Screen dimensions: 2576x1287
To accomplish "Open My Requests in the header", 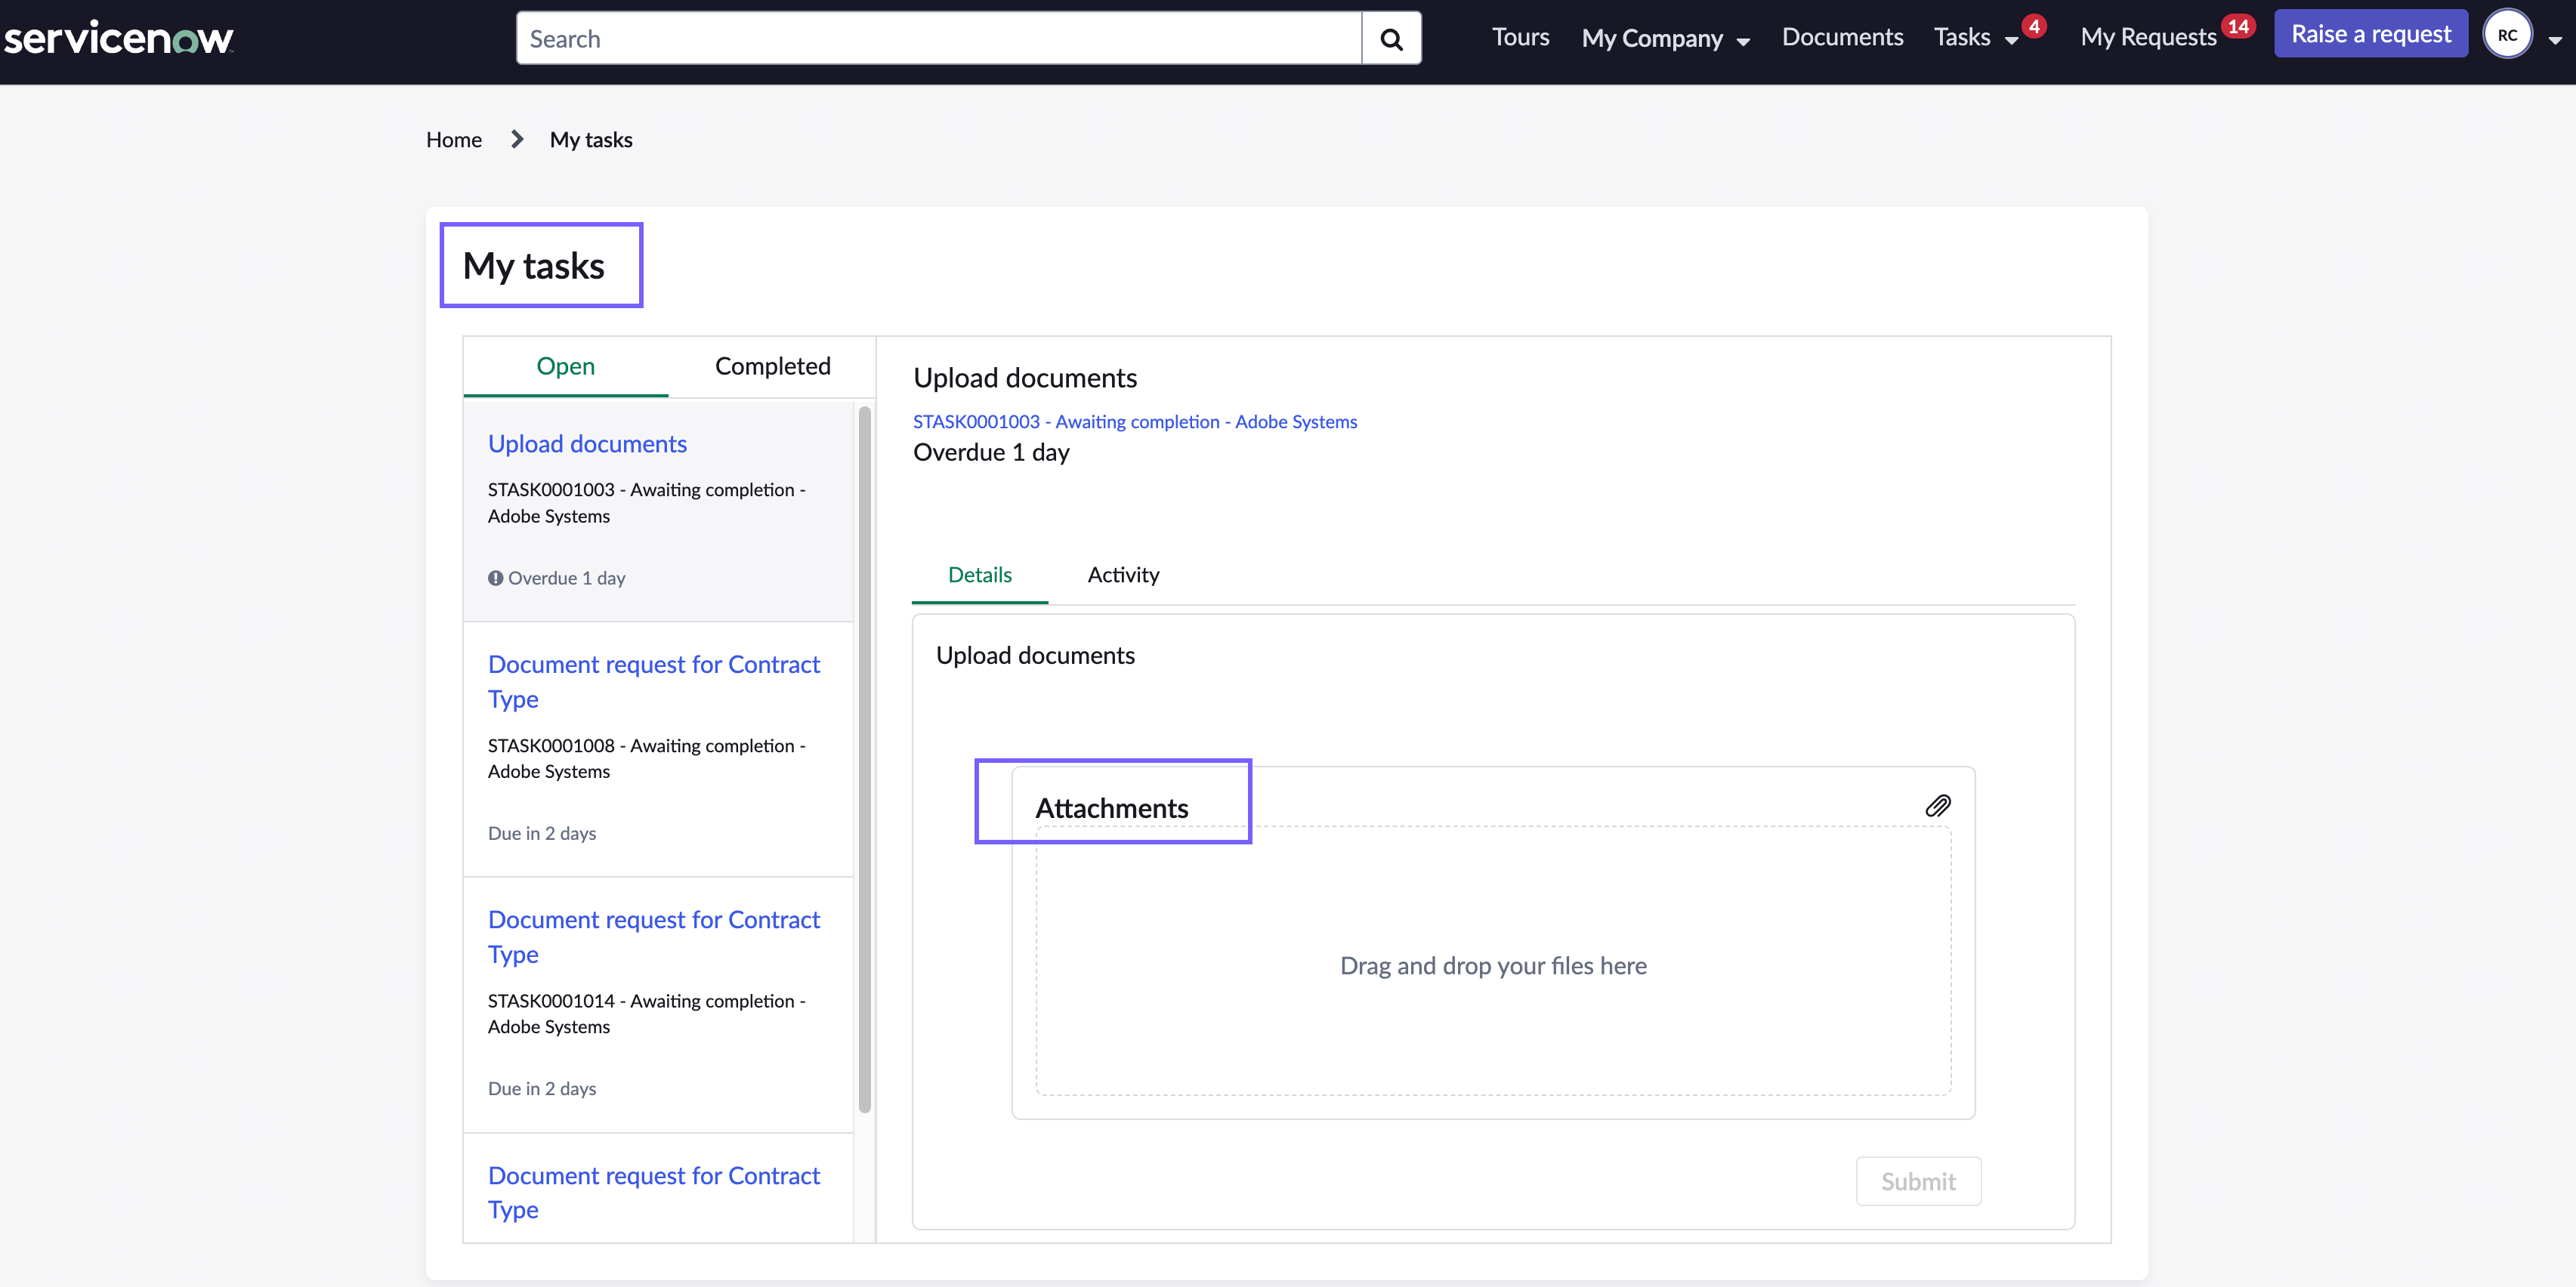I will tap(2148, 38).
